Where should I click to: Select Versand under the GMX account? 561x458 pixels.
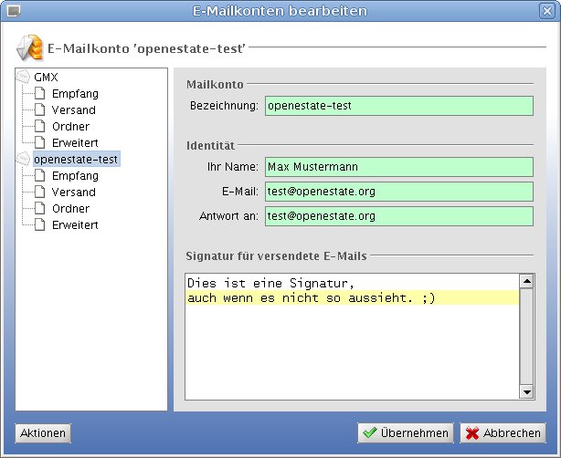(73, 110)
